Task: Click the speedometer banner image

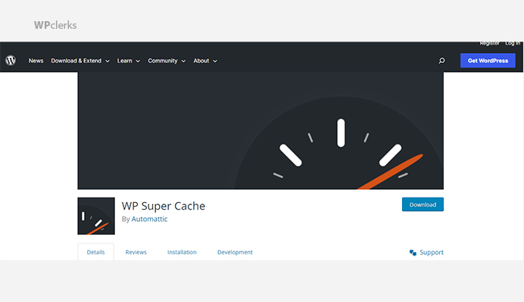Action: coord(260,131)
